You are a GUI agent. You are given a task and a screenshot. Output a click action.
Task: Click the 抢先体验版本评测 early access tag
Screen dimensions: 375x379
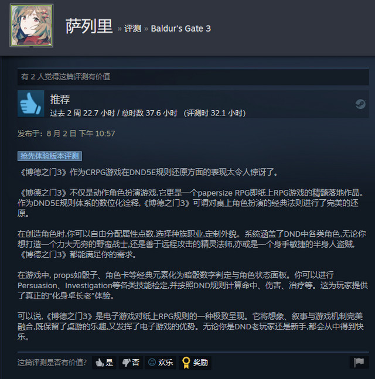(50, 156)
